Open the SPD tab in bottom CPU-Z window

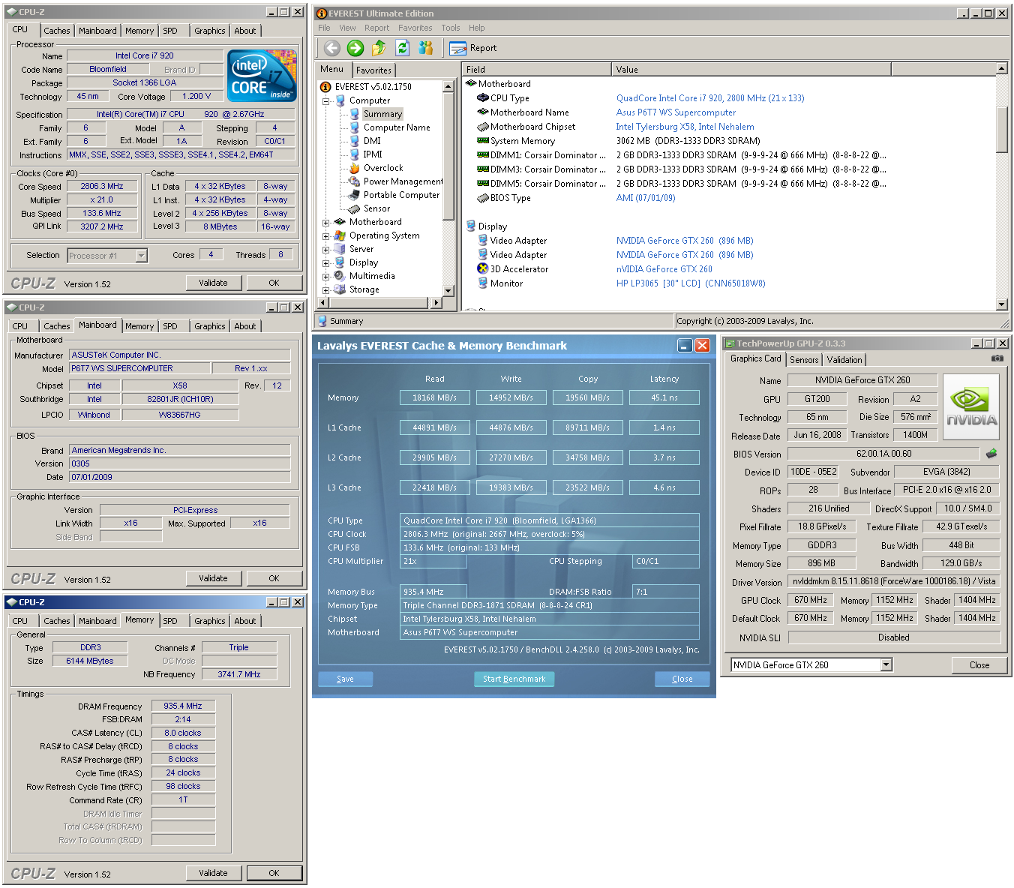[x=170, y=621]
